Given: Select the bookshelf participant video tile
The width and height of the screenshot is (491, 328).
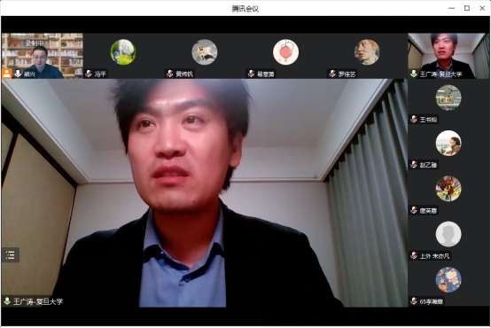Looking at the screenshot, I should pyautogui.click(x=43, y=56).
